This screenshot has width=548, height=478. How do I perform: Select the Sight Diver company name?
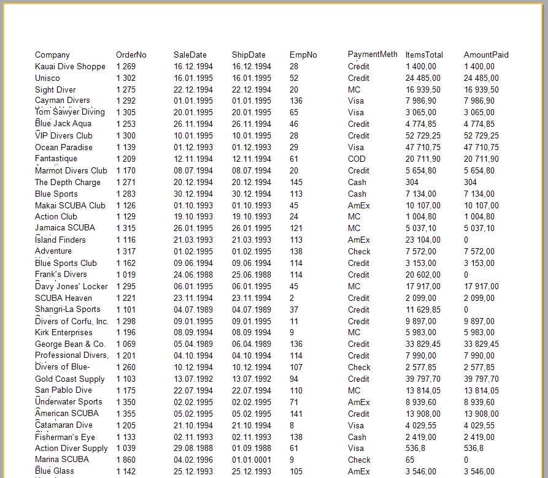(55, 90)
